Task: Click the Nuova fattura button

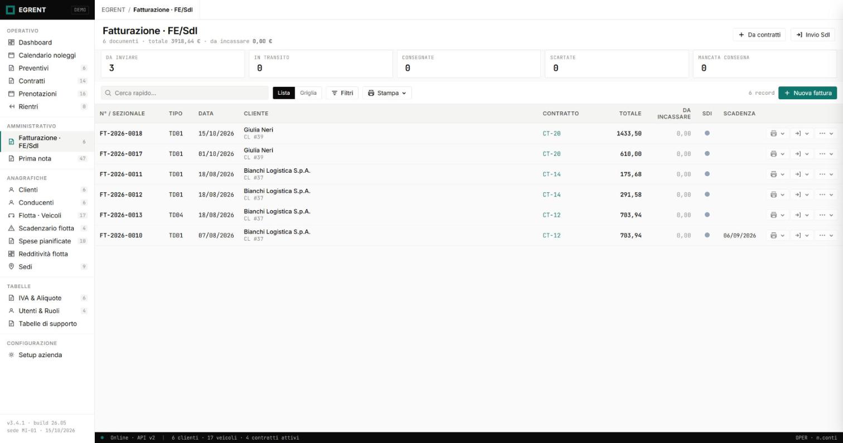Action: [807, 93]
